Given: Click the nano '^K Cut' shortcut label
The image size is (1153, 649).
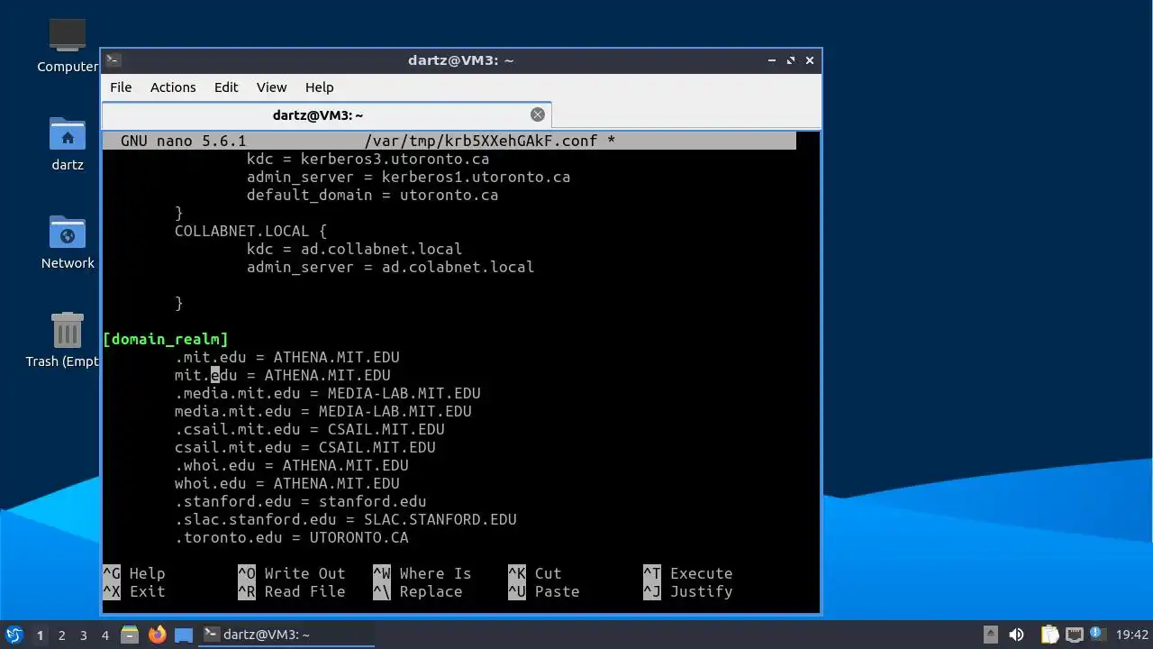Looking at the screenshot, I should (535, 573).
